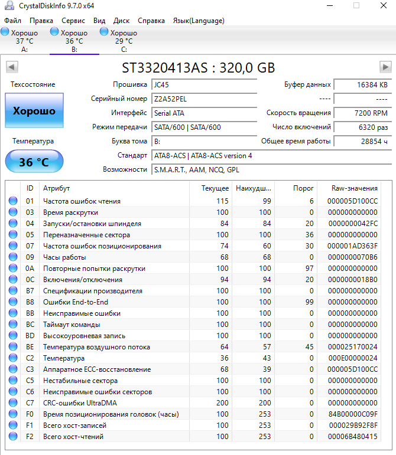Click the Стандарт field ATA8-ACS
This screenshot has width=396, height=455.
[x=272, y=156]
